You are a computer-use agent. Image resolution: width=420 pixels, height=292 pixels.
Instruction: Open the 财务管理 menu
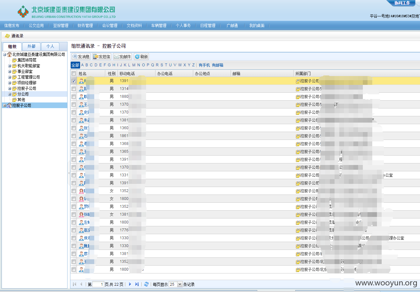pos(85,26)
